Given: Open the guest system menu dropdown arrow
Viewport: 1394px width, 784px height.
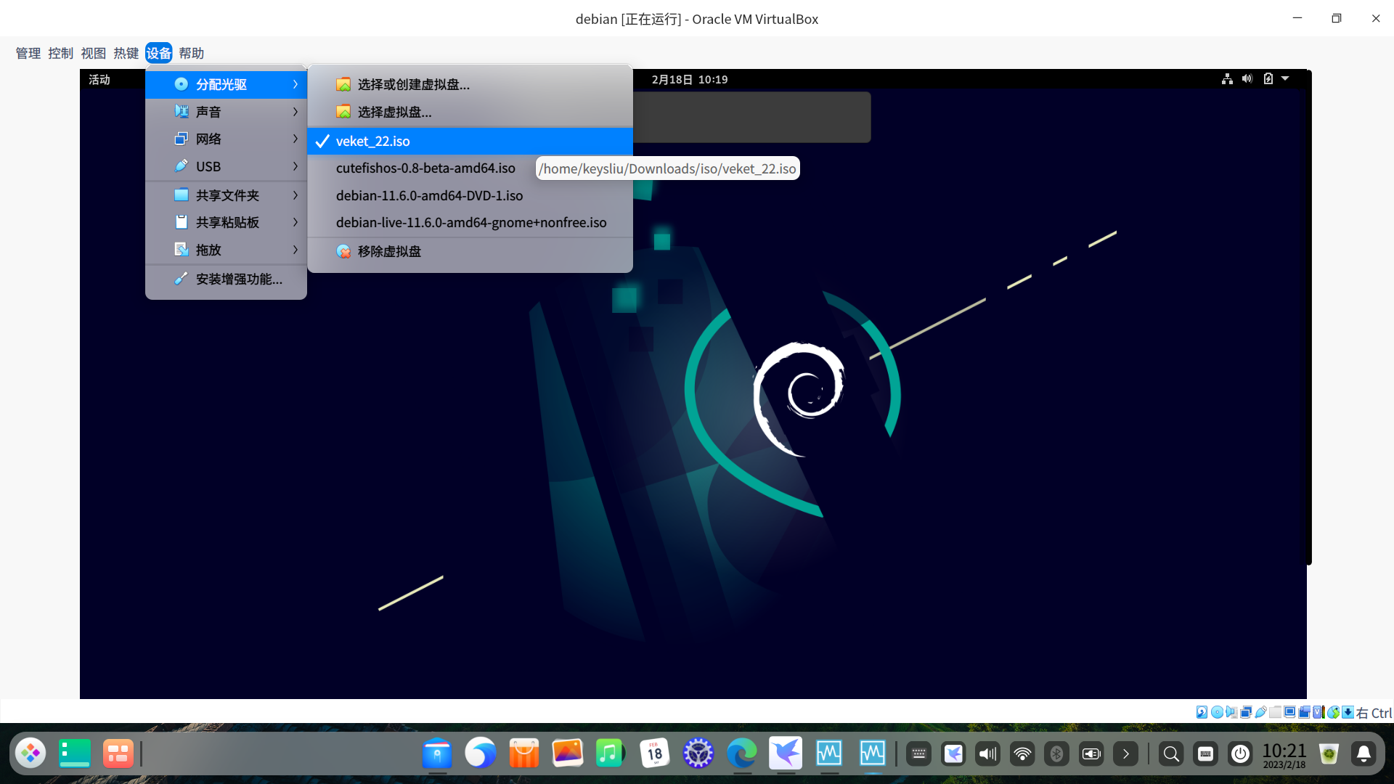Looking at the screenshot, I should click(x=1285, y=79).
